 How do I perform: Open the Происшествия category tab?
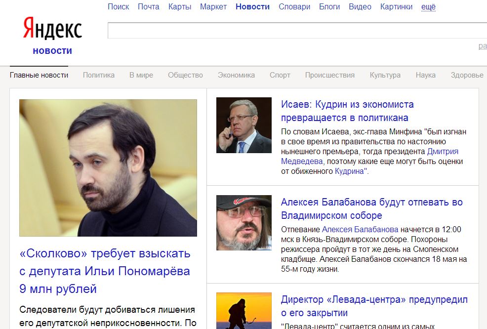[x=330, y=75]
